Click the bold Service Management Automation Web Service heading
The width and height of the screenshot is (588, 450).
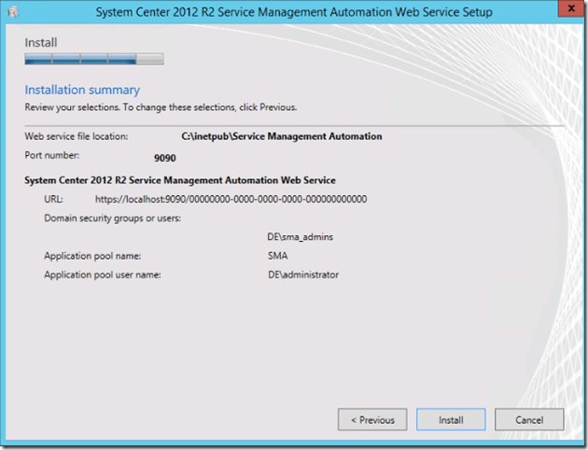pos(180,179)
